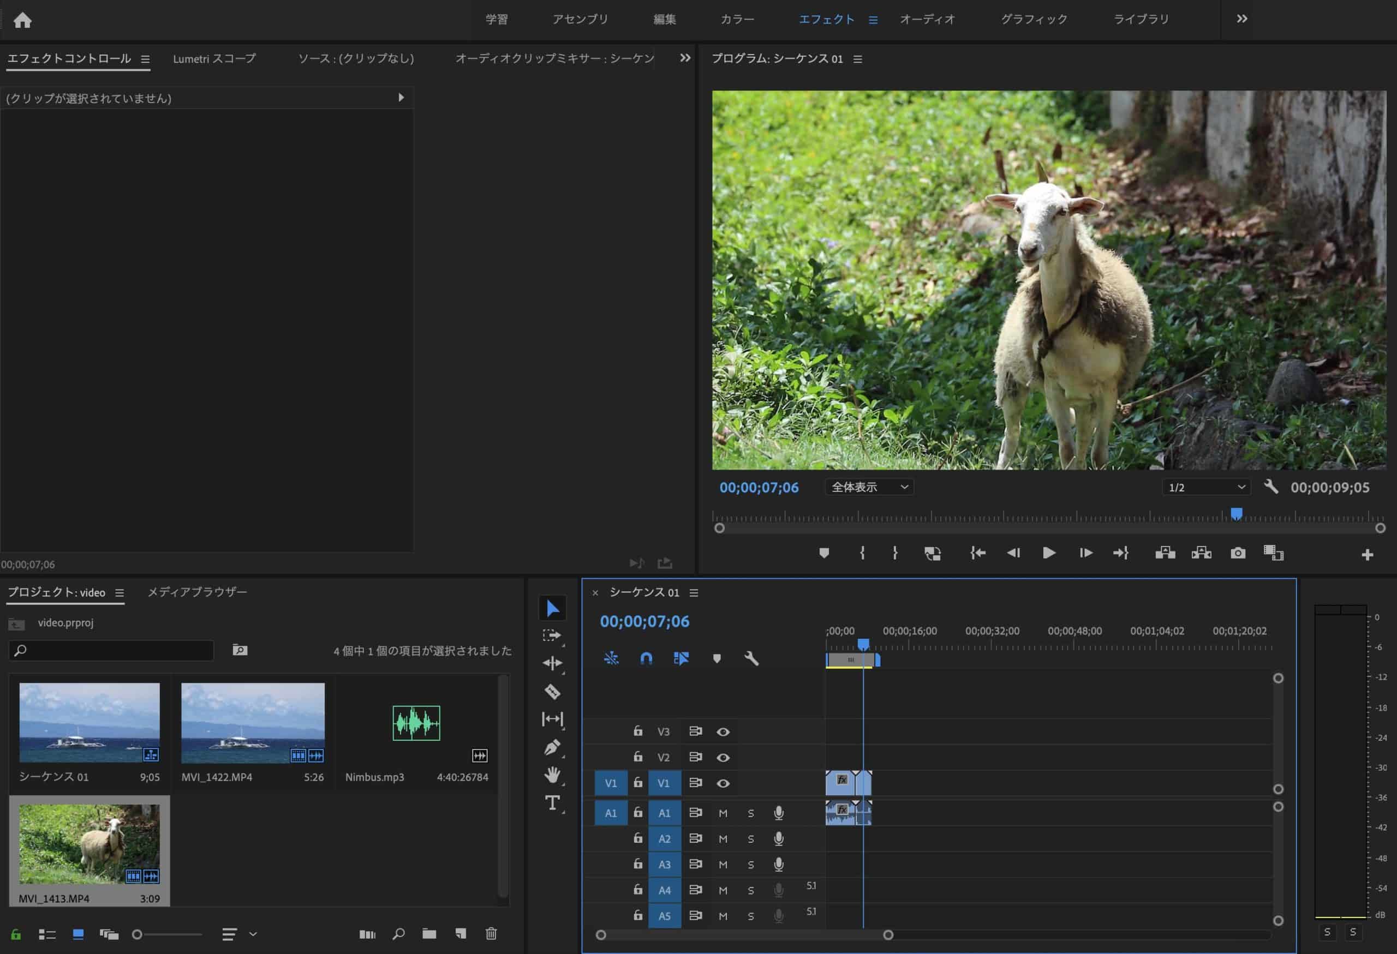This screenshot has height=954, width=1397.
Task: Click the Lift button
Action: pyautogui.click(x=1165, y=553)
